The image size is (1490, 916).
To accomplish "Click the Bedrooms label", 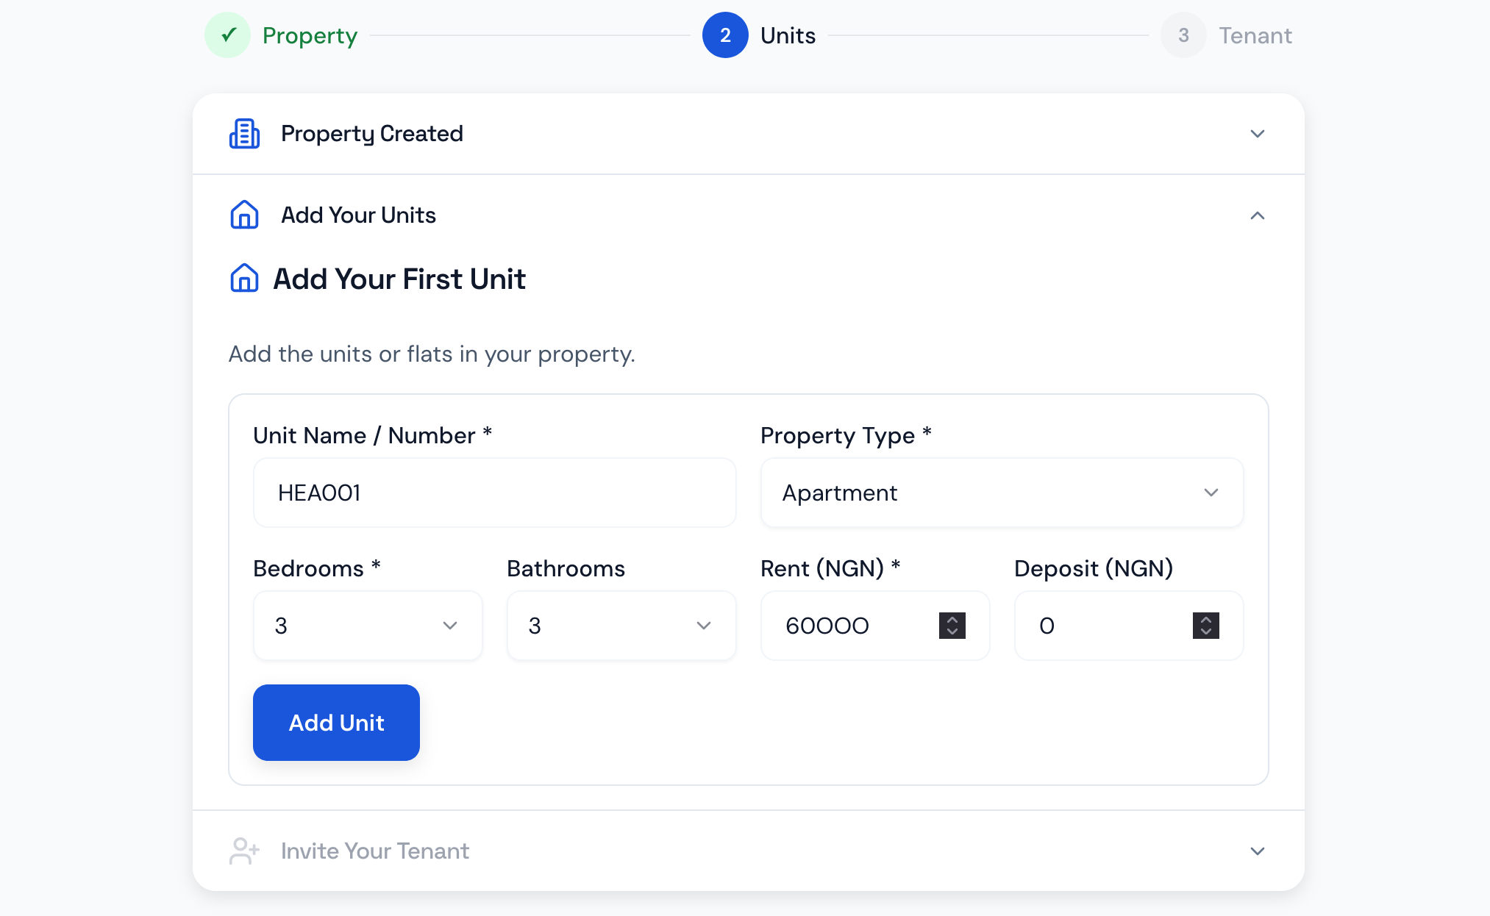I will click(x=316, y=568).
